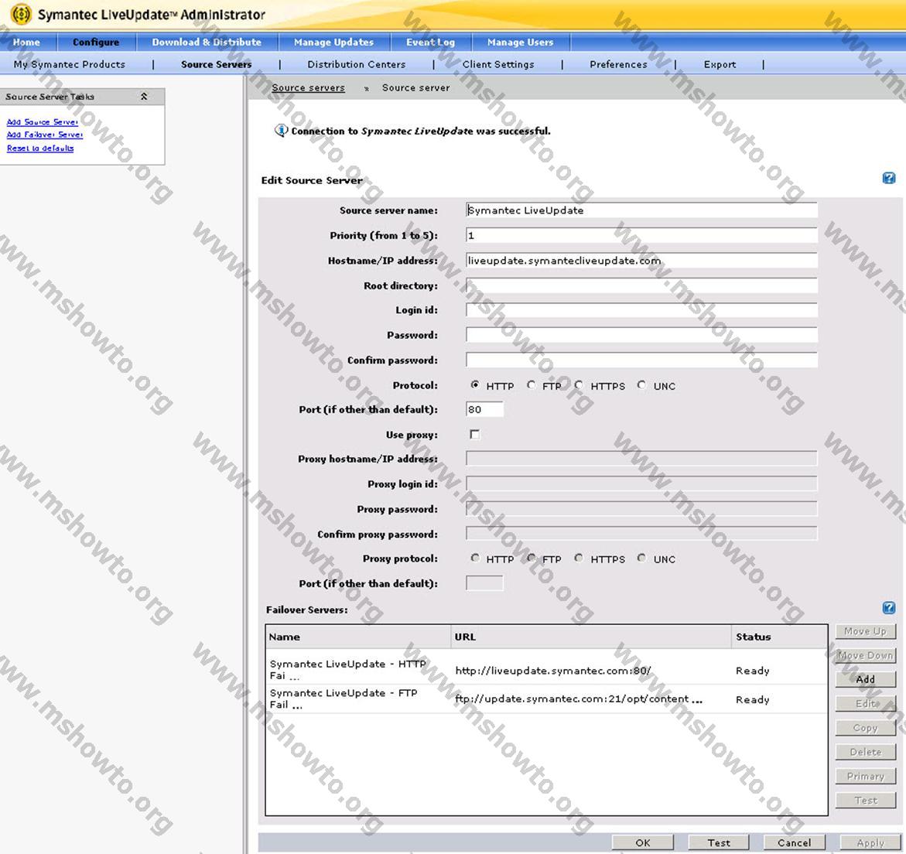Click the info icon beside connection message
906x854 pixels.
click(x=281, y=131)
